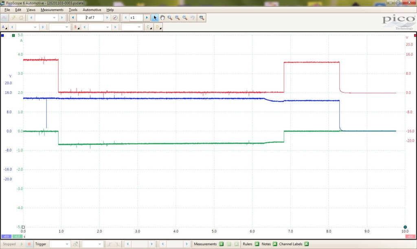Click the buffer number field '7 of 7'
Viewport: 417px width, 249px height.
click(x=90, y=18)
